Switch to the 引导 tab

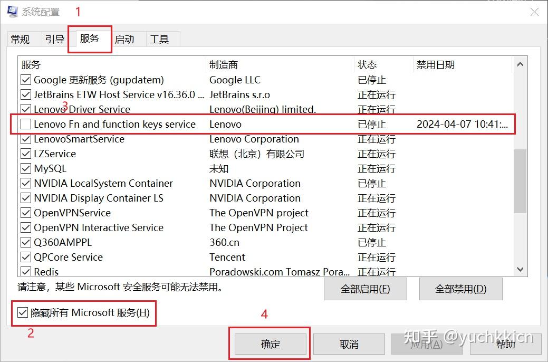click(55, 39)
